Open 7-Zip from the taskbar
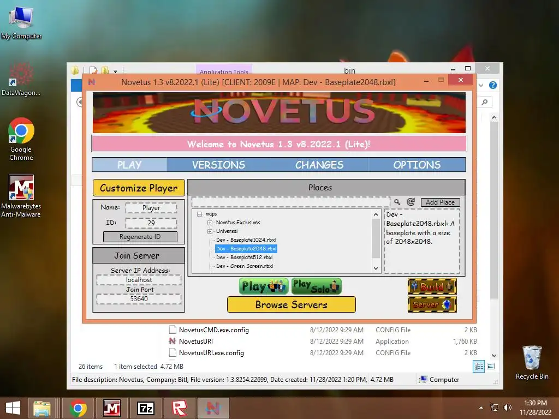This screenshot has width=559, height=419. tap(145, 408)
